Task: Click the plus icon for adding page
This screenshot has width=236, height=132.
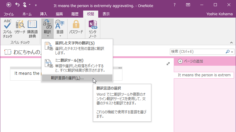Action: pos(180,61)
